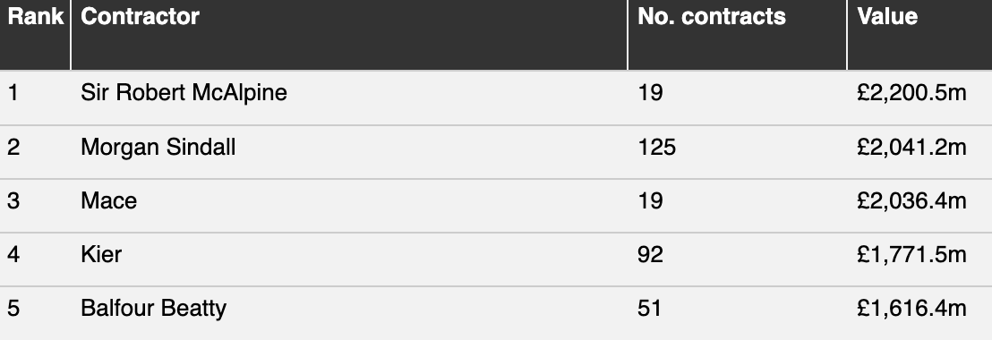Click the Rank column header

click(x=35, y=16)
